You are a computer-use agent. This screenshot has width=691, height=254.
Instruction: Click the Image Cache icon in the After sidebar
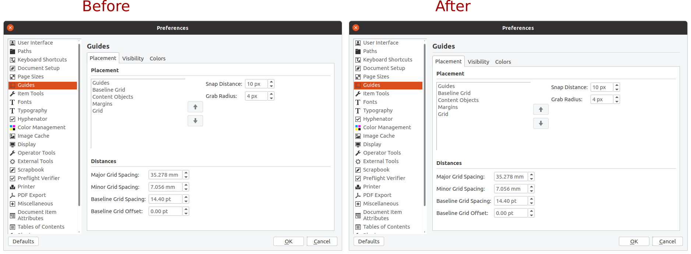[x=358, y=136]
